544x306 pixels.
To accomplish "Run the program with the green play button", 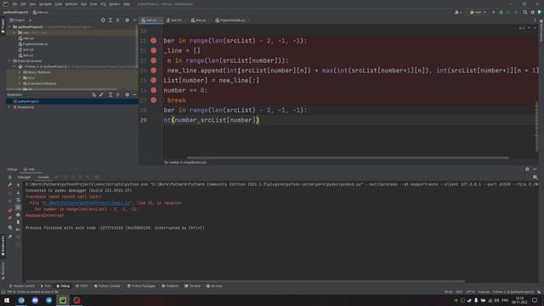I will click(x=493, y=12).
